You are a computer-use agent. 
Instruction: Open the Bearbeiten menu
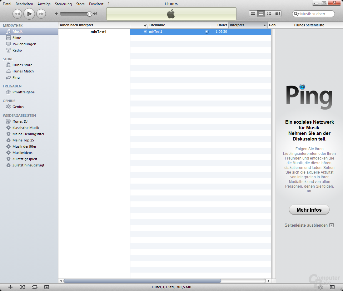click(24, 4)
